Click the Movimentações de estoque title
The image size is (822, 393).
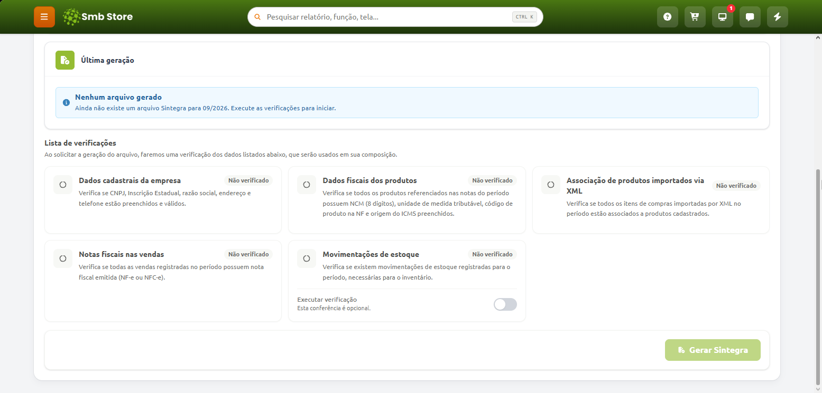[371, 254]
